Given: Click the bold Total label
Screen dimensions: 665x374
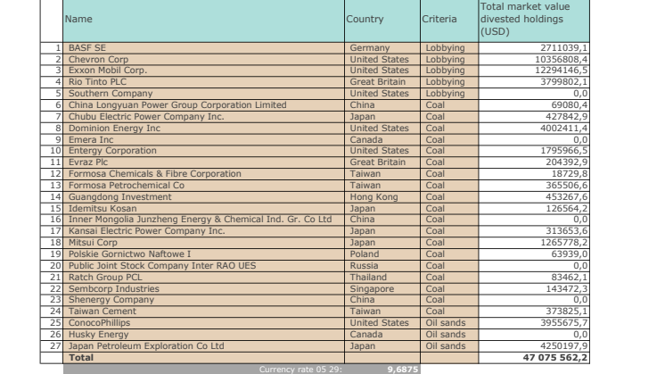Looking at the screenshot, I should coord(81,357).
